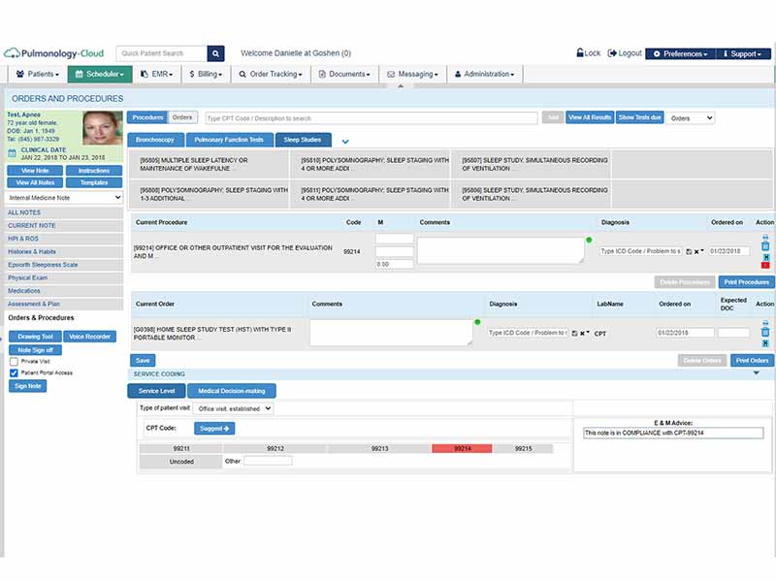Open the Patients dropdown menu

pos(38,75)
